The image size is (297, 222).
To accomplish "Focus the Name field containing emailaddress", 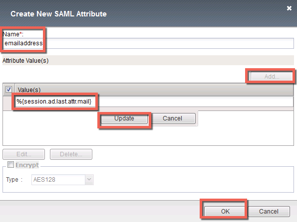I will pos(148,43).
